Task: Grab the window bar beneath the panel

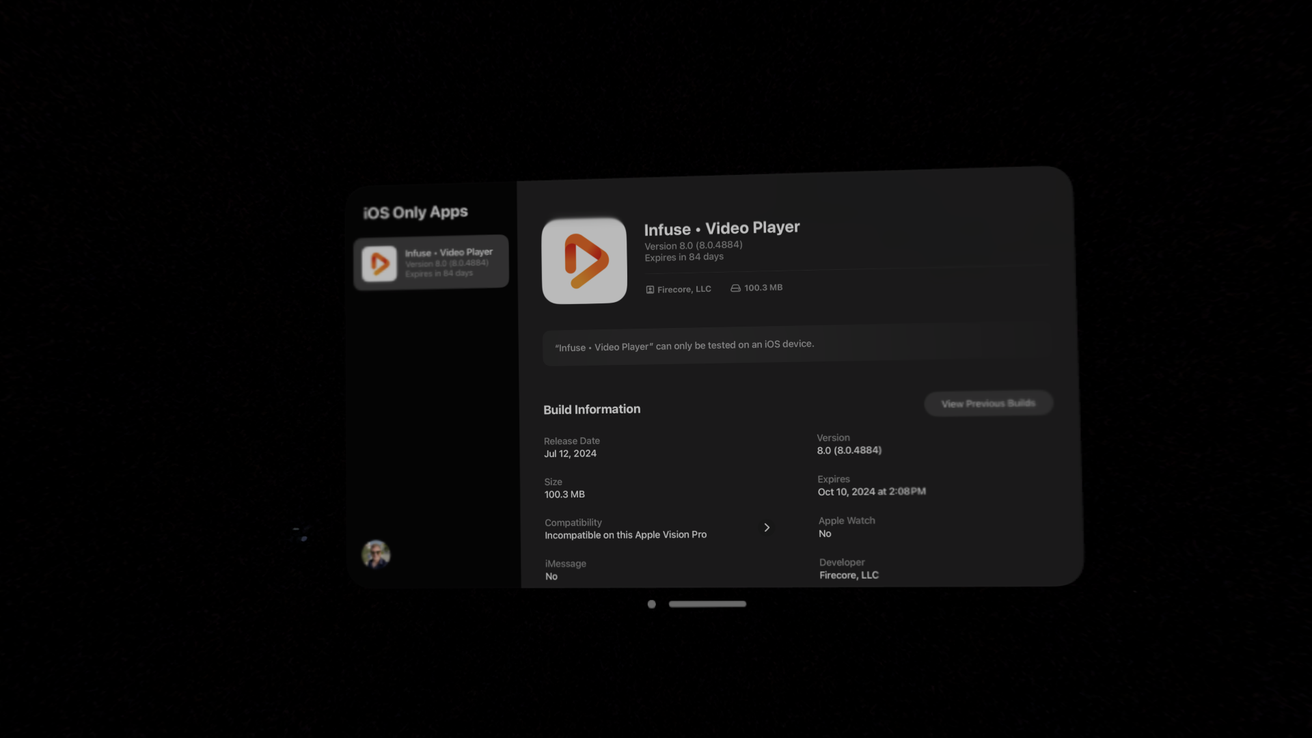Action: (x=707, y=604)
